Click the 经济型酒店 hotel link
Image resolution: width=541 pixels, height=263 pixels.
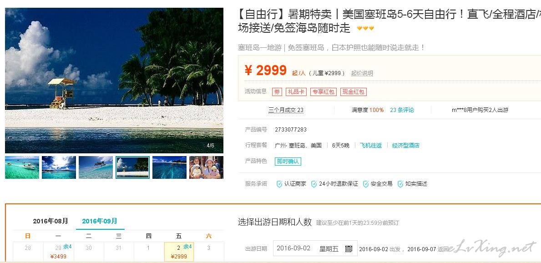click(406, 145)
